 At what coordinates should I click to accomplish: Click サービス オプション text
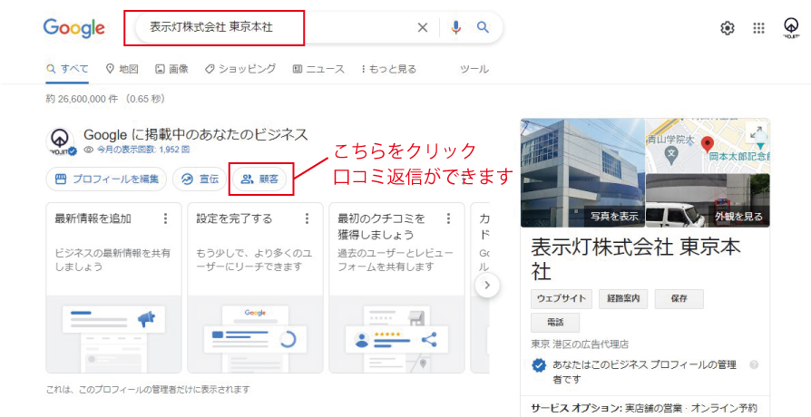[575, 408]
